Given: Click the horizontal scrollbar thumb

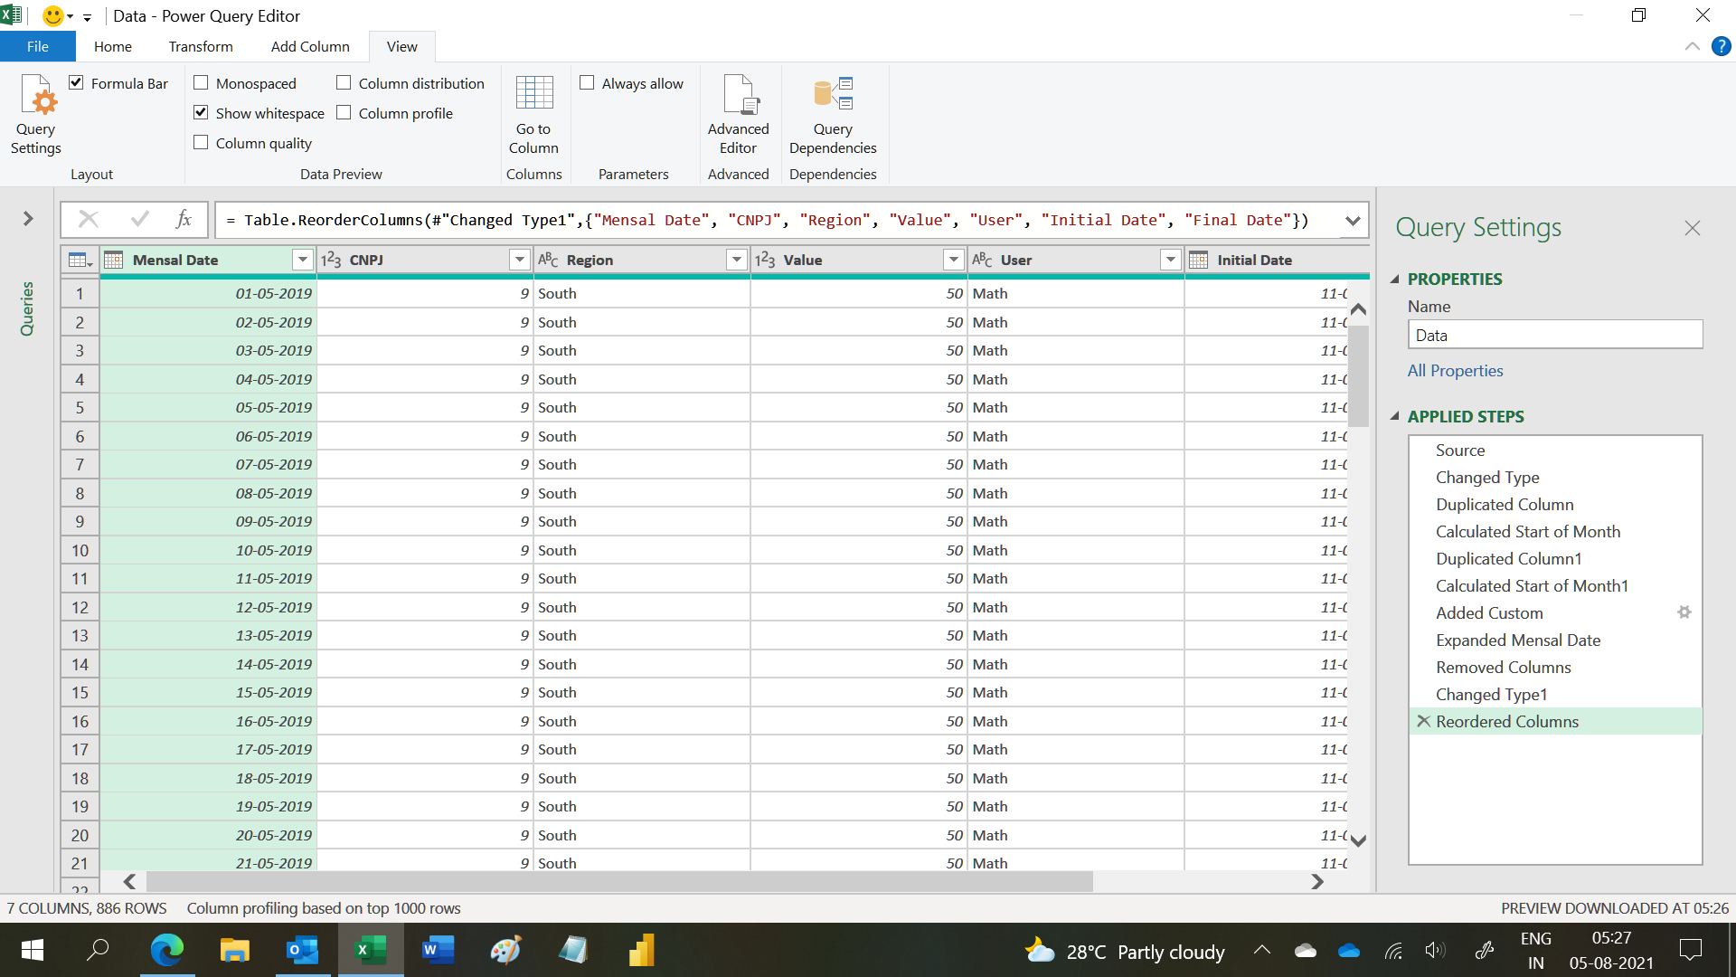Looking at the screenshot, I should (619, 881).
